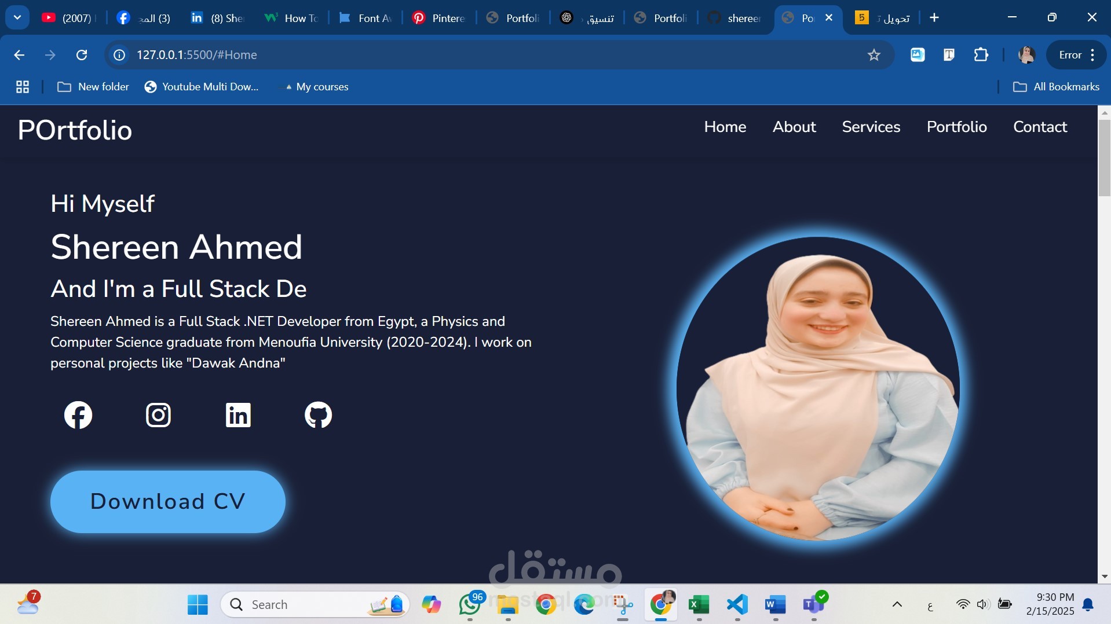Screen dimensions: 1111x624
Task: Click the T extension icon in toolbar
Action: [949, 55]
